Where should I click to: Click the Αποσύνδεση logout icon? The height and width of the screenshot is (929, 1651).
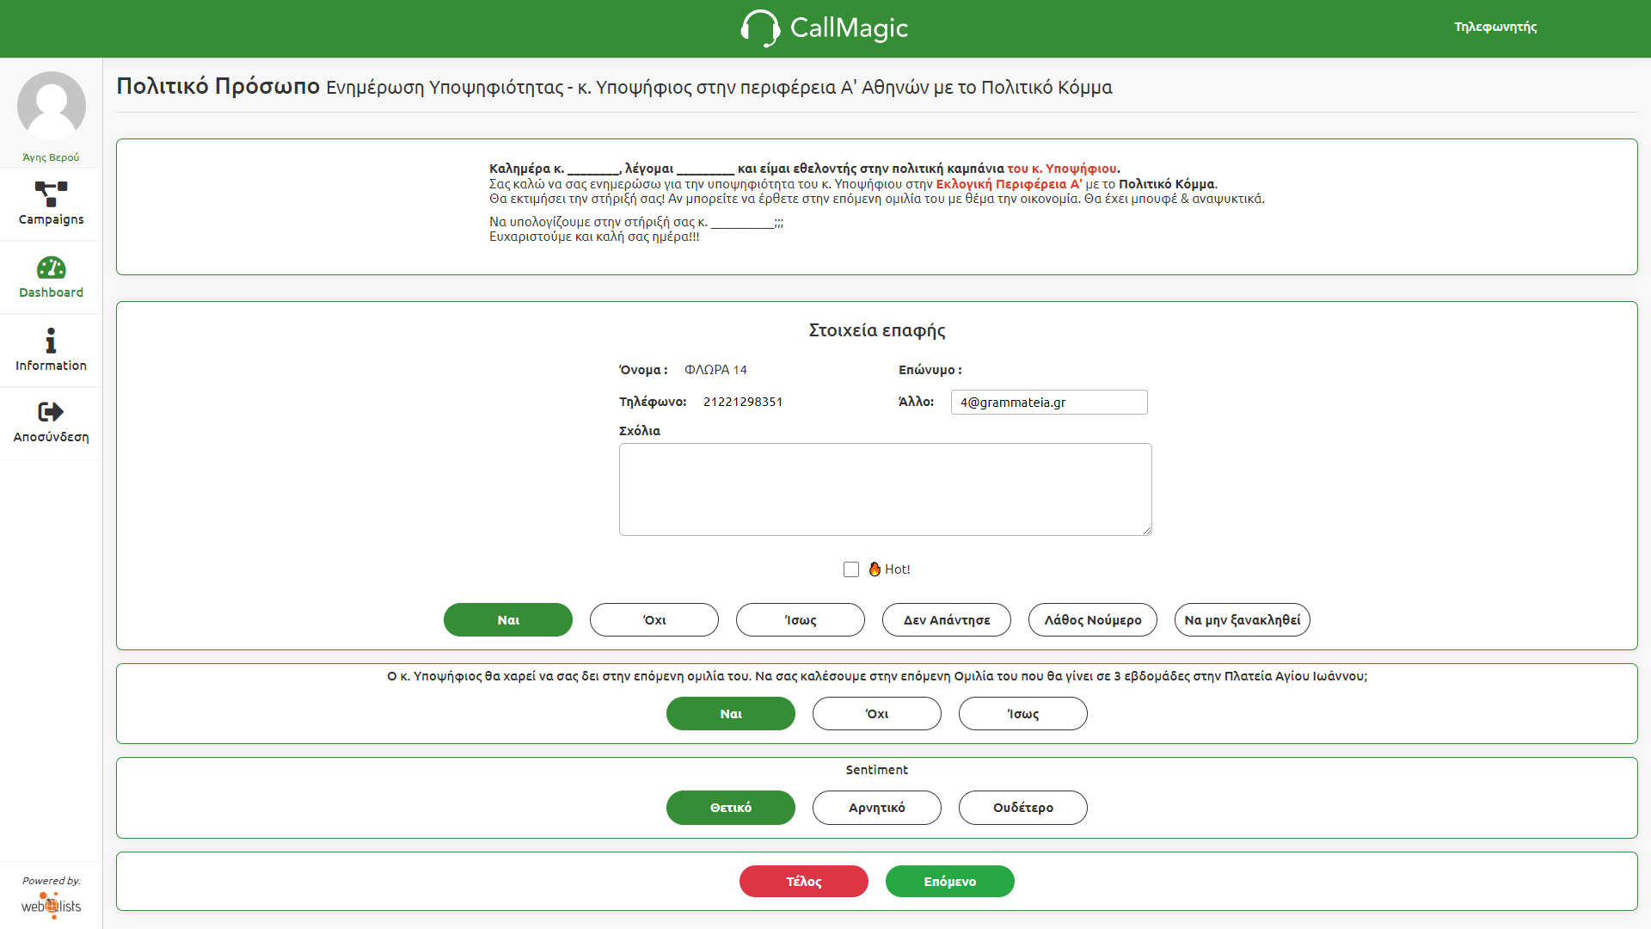coord(51,412)
